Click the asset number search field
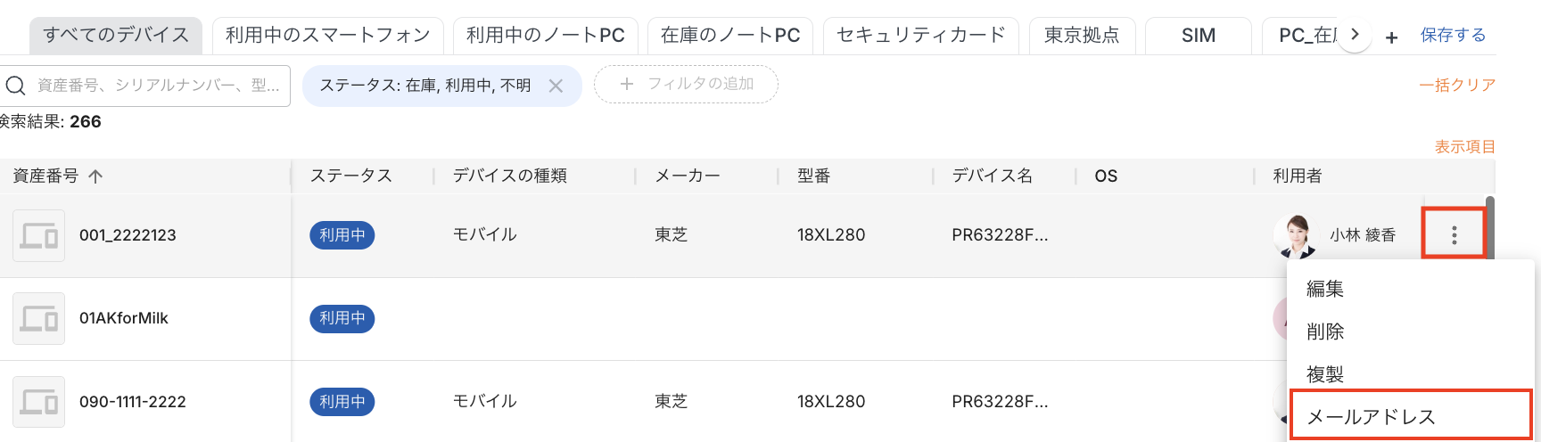Viewport: 1541px width, 442px height. [x=158, y=86]
